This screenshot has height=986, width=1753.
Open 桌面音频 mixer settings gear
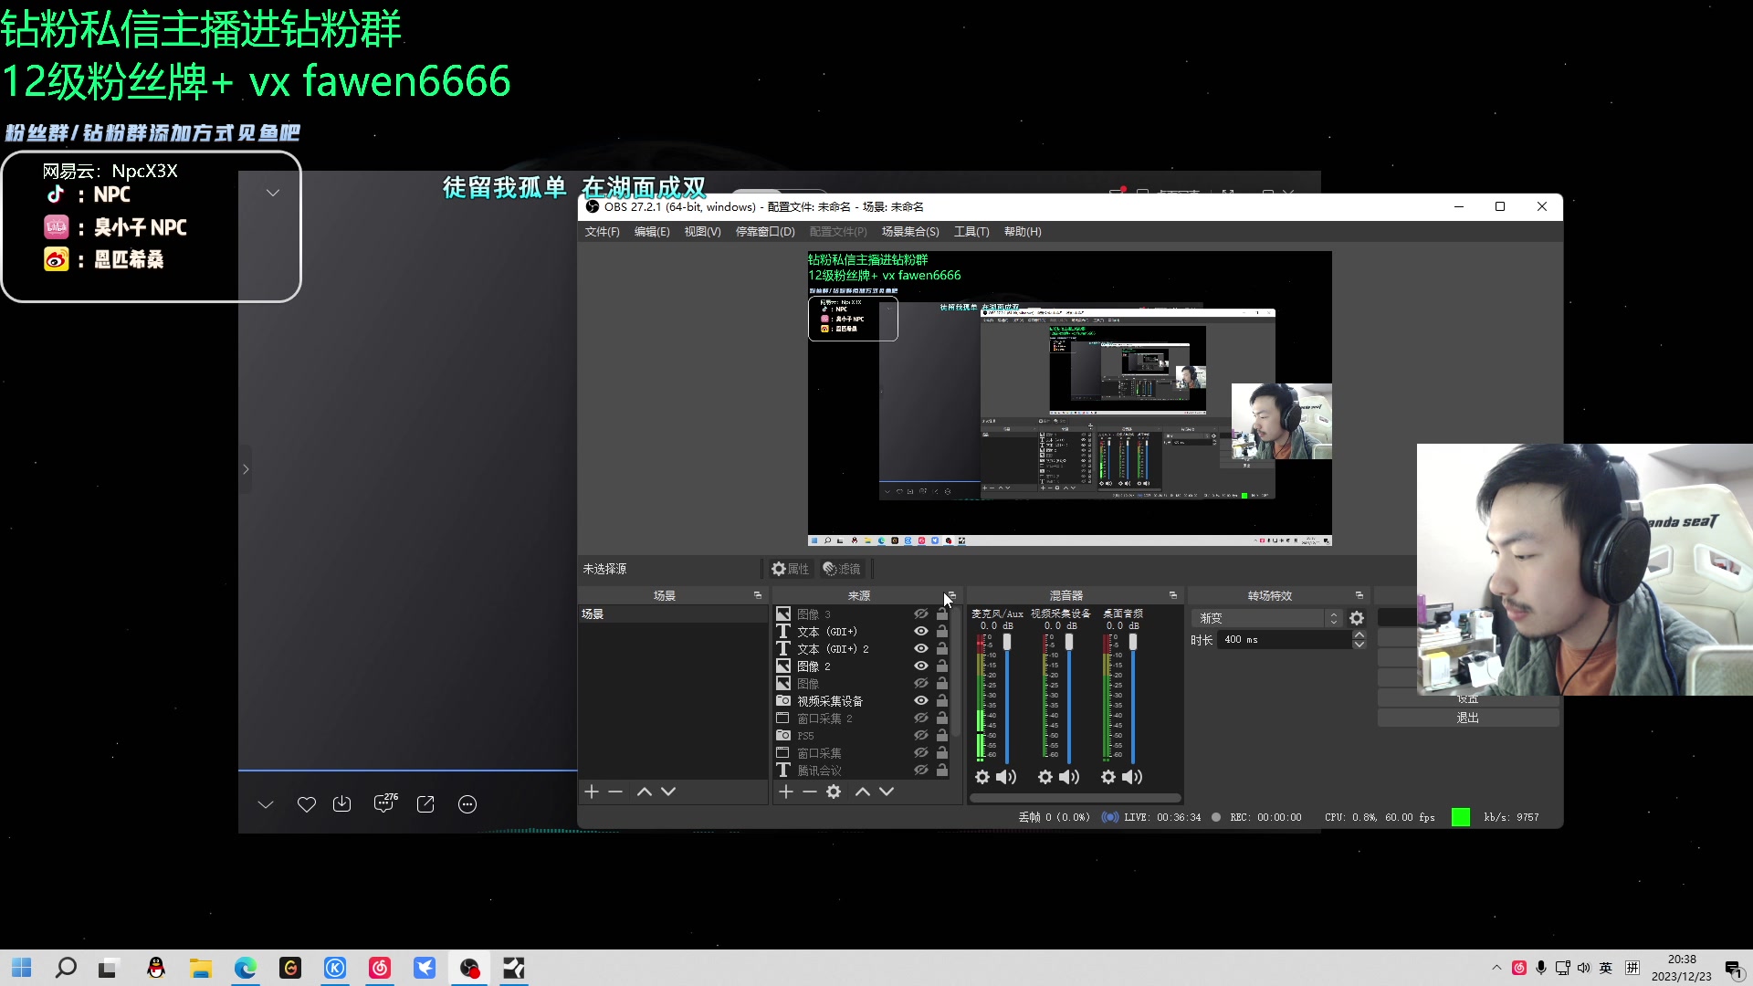click(1108, 777)
